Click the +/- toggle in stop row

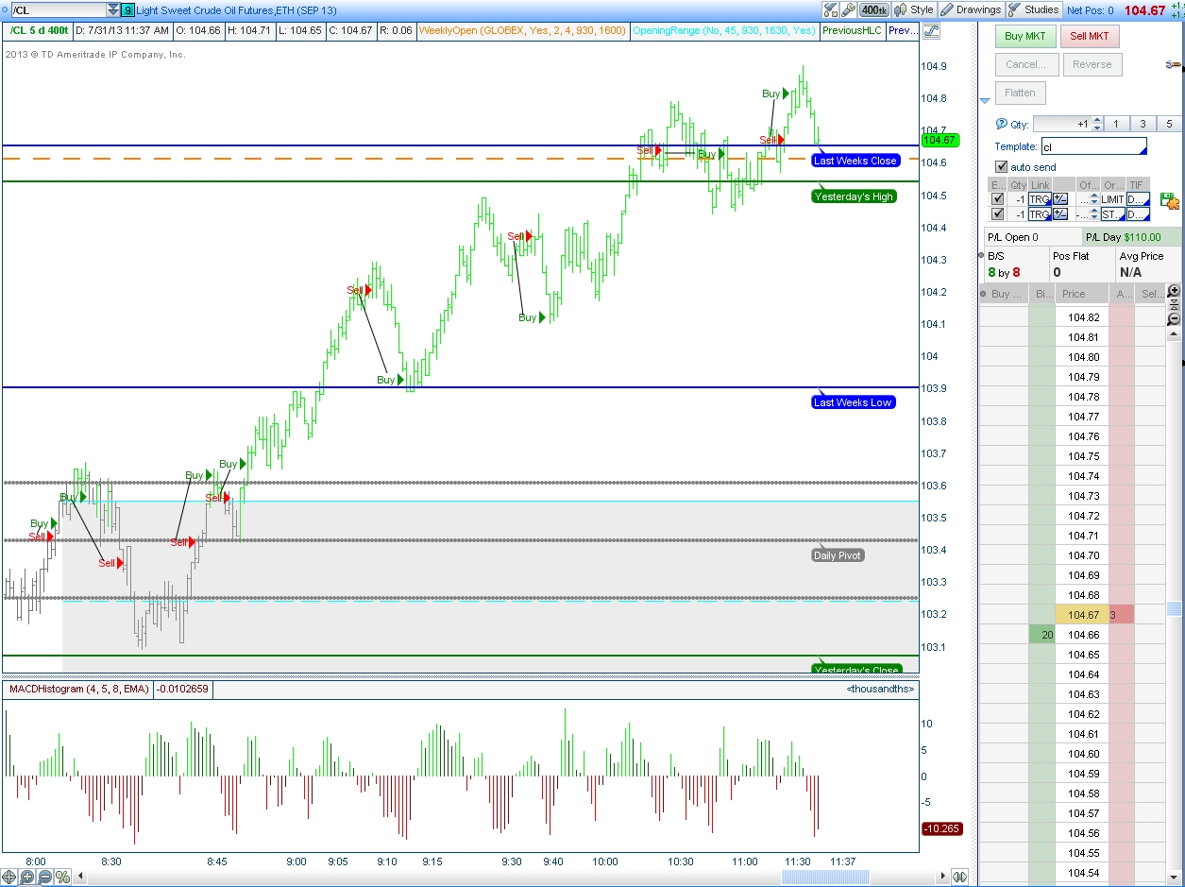tap(1060, 214)
